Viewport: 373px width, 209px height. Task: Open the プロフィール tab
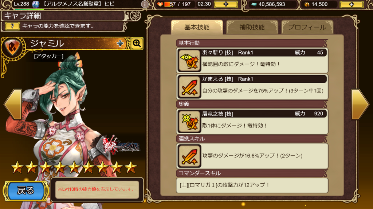[x=307, y=27]
